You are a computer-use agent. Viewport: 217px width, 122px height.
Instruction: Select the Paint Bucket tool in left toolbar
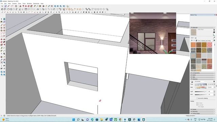tap(1, 22)
